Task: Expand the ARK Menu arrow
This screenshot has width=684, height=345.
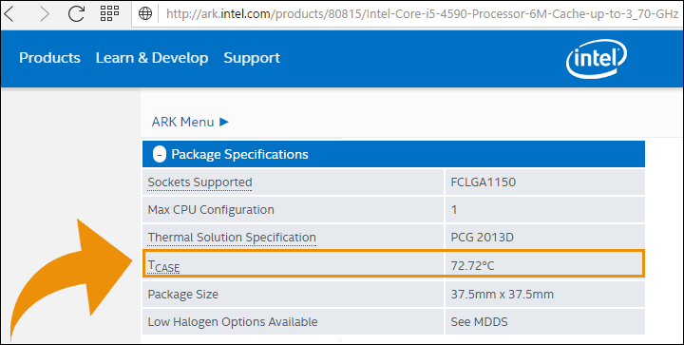Action: pos(224,122)
